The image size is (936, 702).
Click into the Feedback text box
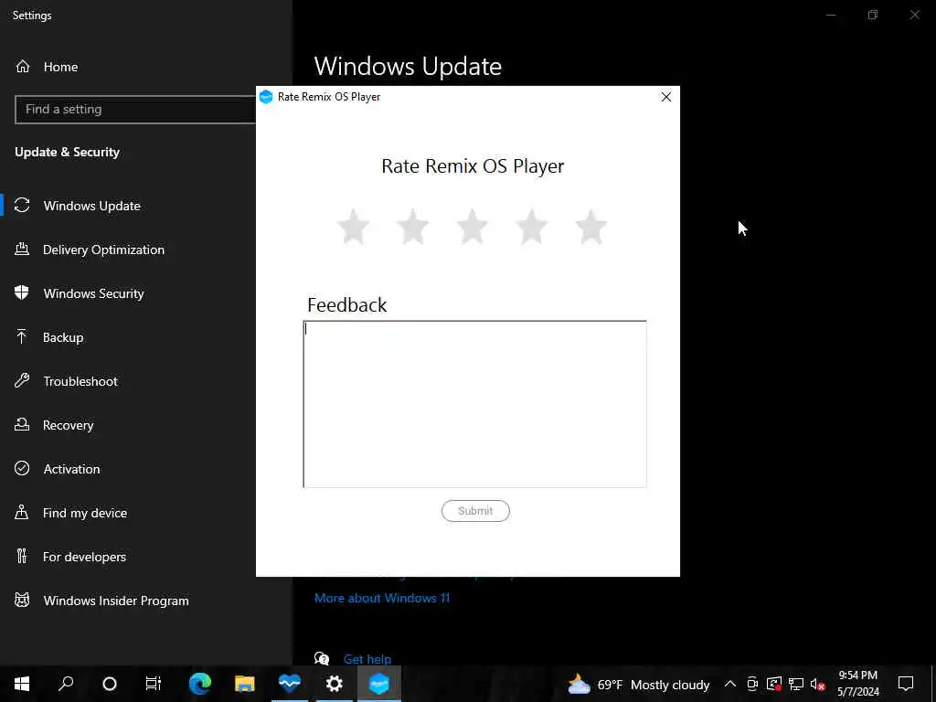coord(474,404)
